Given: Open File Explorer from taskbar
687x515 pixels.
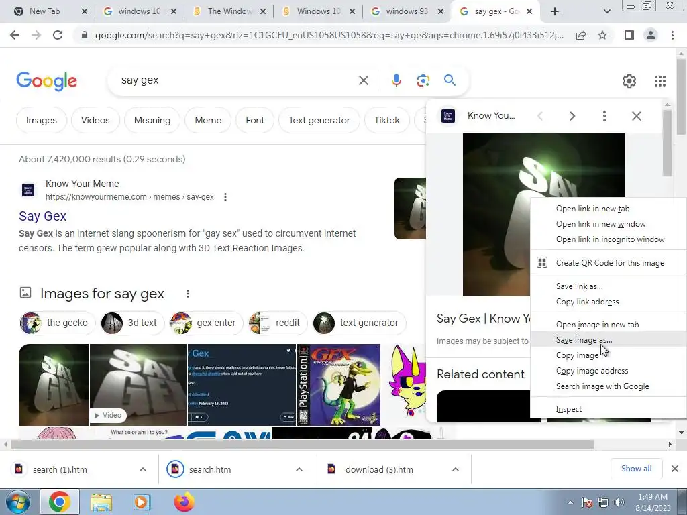Looking at the screenshot, I should [x=101, y=502].
